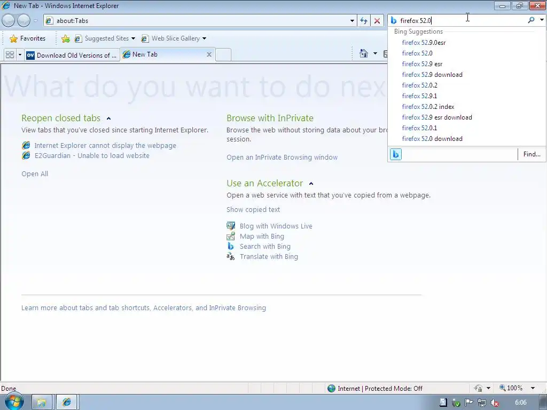Reopen E2Guardian - Unable to load website
The image size is (547, 410).
(x=92, y=155)
